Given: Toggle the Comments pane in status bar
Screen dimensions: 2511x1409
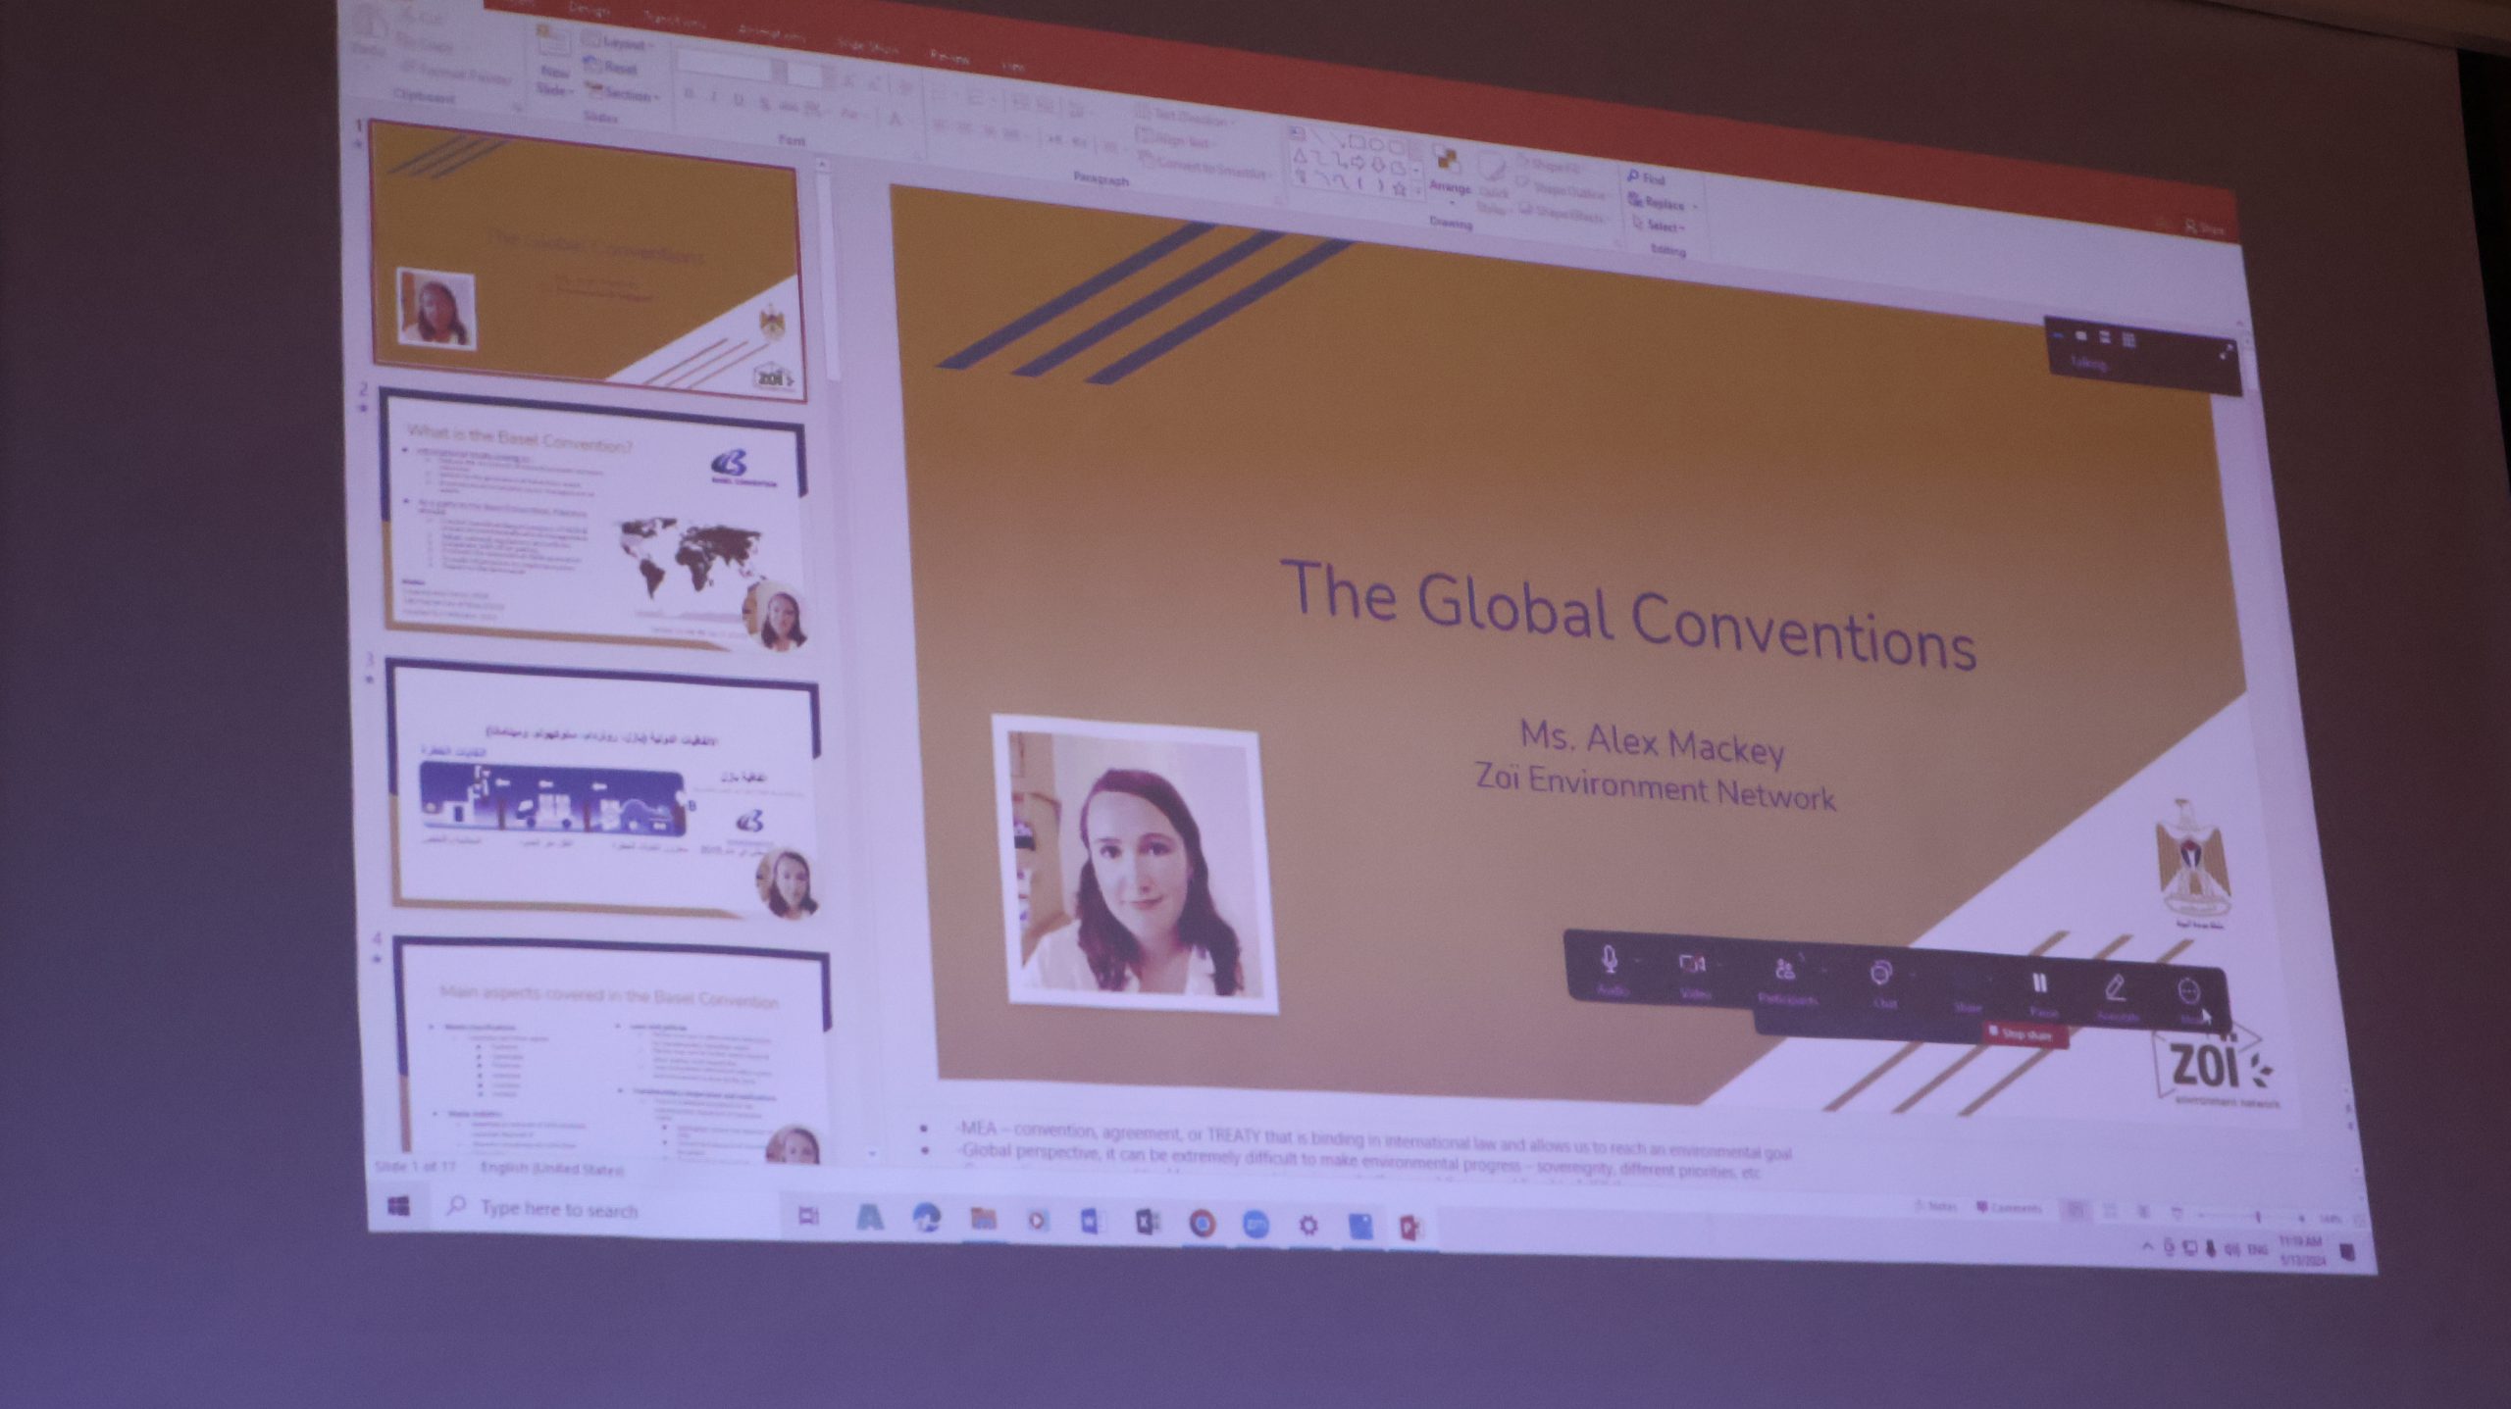Looking at the screenshot, I should pyautogui.click(x=2009, y=1208).
